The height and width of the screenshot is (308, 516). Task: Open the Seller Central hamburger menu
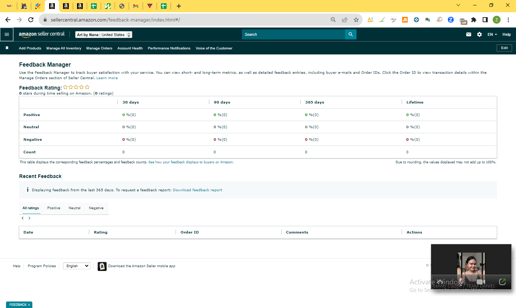(7, 34)
